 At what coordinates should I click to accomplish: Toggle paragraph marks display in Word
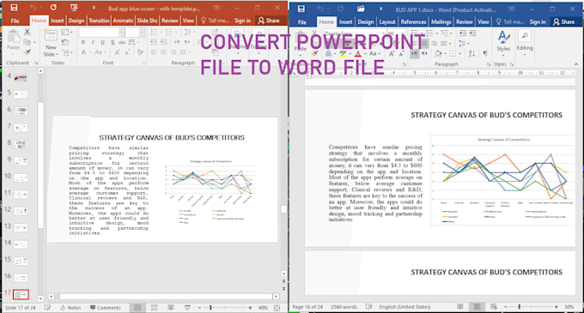tap(485, 54)
